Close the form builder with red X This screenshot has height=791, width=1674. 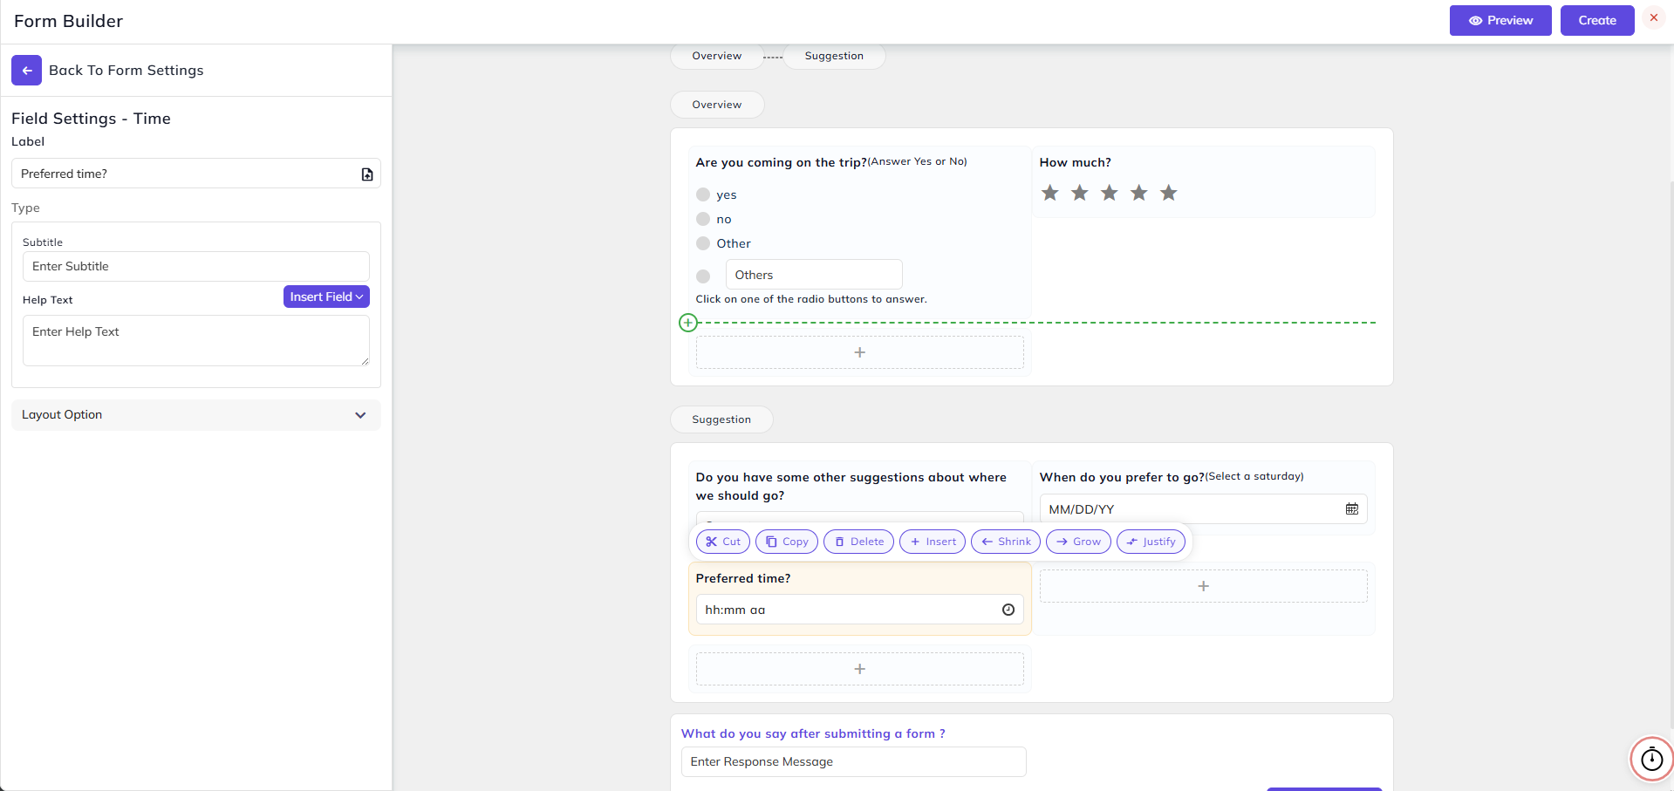(x=1654, y=17)
